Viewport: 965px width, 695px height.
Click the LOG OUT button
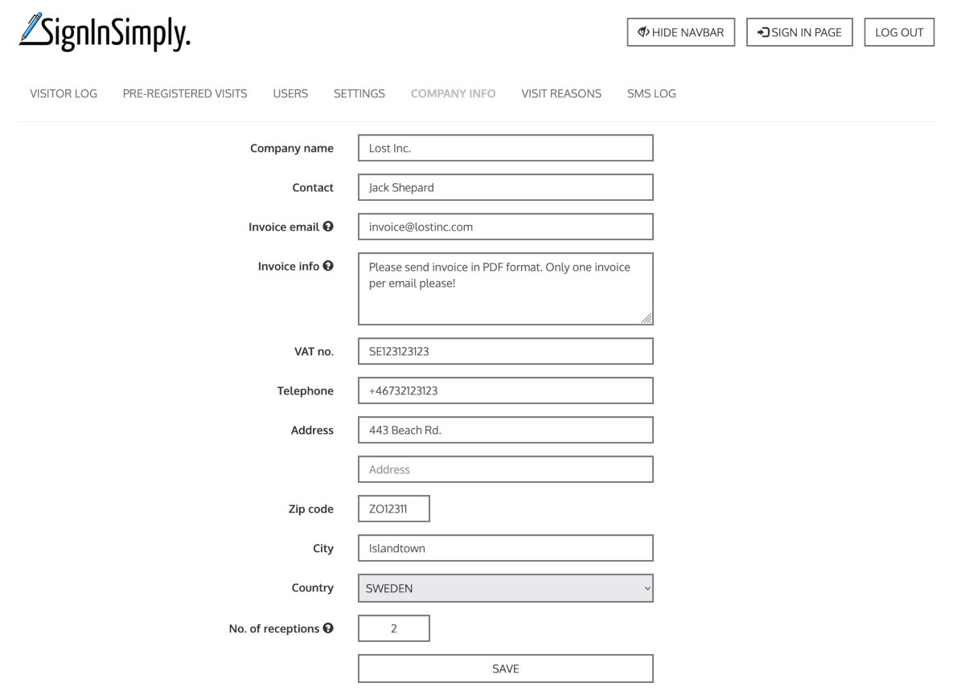click(x=898, y=32)
